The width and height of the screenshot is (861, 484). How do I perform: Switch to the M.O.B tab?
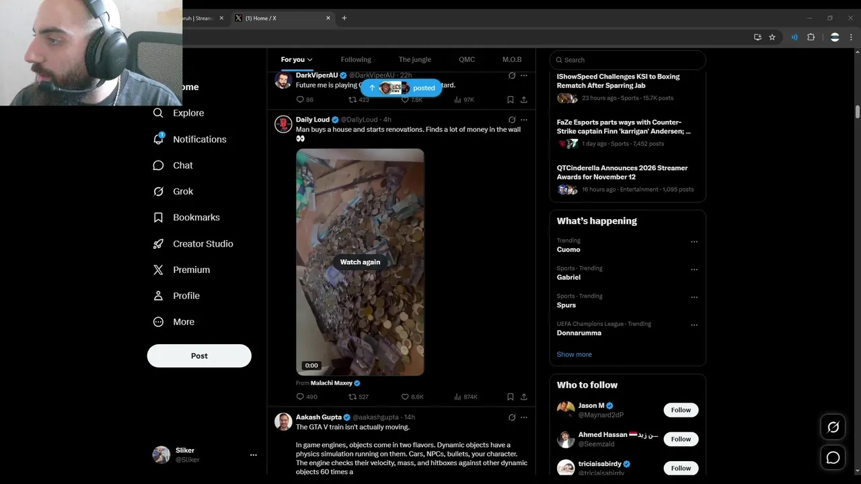tap(512, 60)
